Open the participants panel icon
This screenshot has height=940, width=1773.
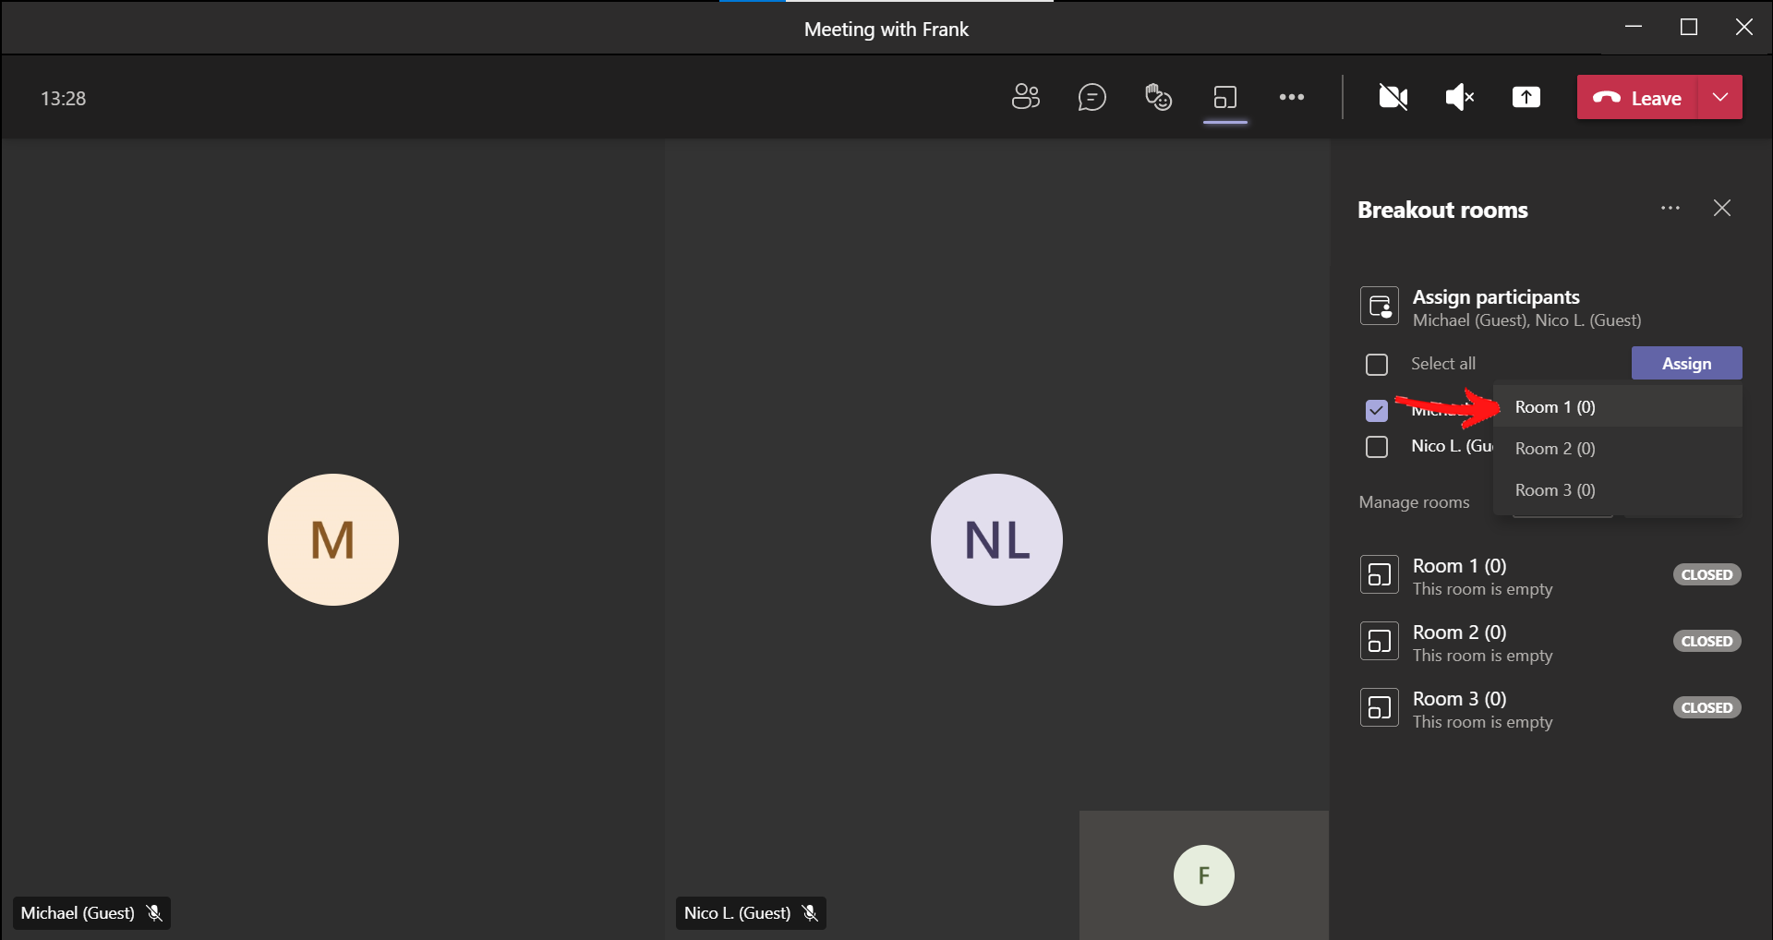click(1025, 97)
